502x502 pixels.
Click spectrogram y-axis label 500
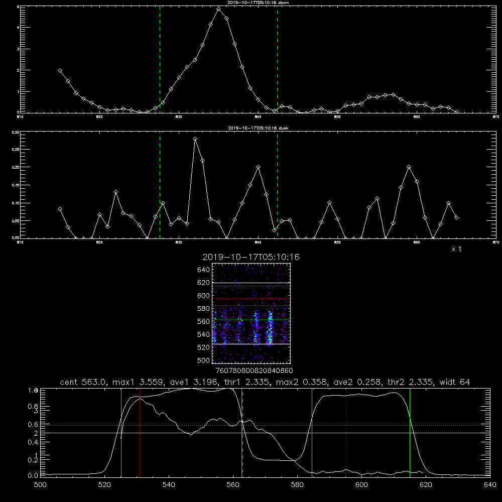pyautogui.click(x=203, y=360)
